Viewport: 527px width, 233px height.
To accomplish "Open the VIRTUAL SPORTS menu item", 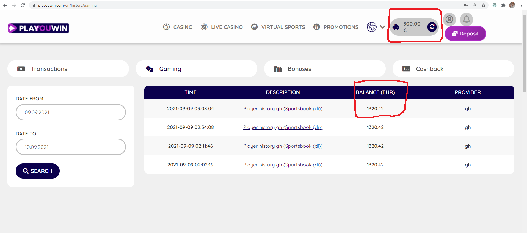I will [283, 27].
